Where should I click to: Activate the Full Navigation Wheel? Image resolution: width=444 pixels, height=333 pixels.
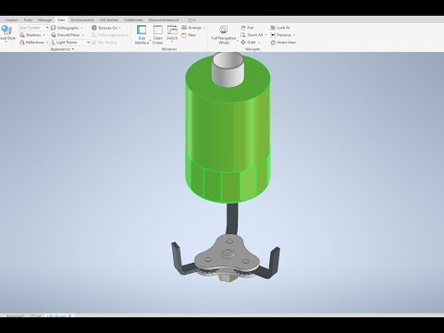pos(224,34)
